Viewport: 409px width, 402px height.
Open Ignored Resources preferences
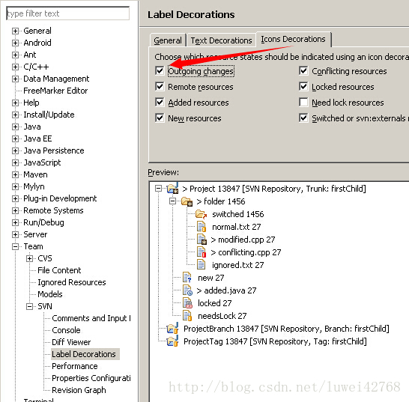(72, 282)
